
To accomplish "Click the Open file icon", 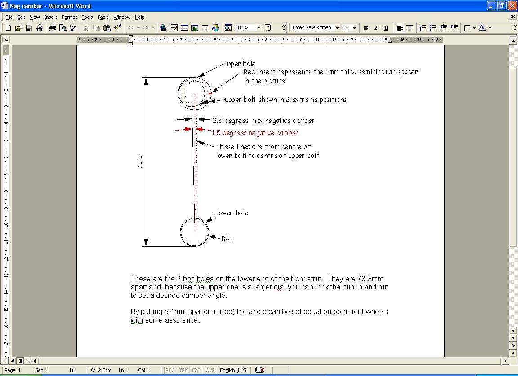I will pos(19,28).
